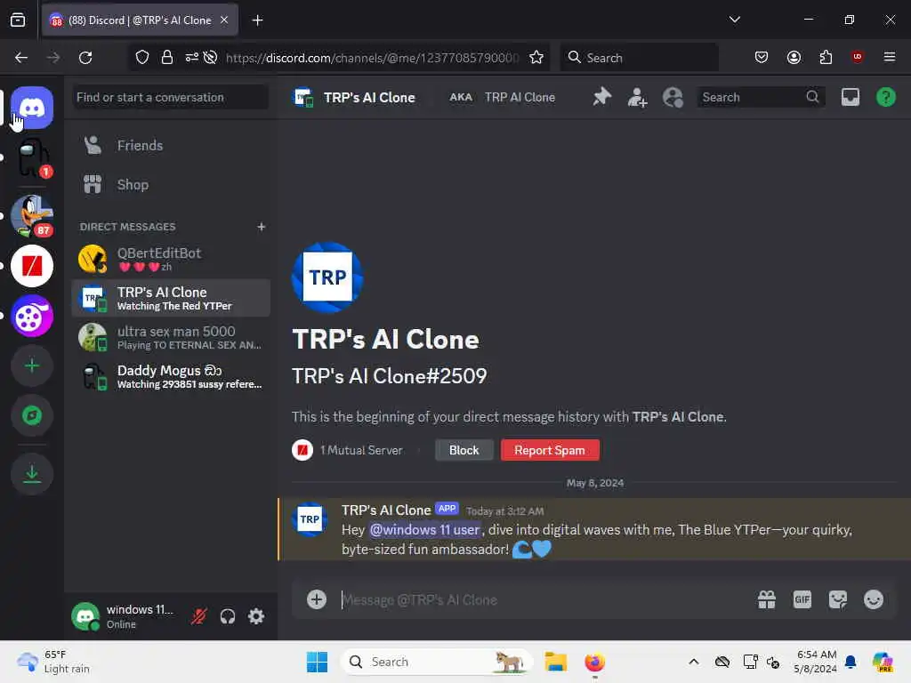This screenshot has height=683, width=911.
Task: Click Download Apps arrow icon
Action: click(x=32, y=474)
